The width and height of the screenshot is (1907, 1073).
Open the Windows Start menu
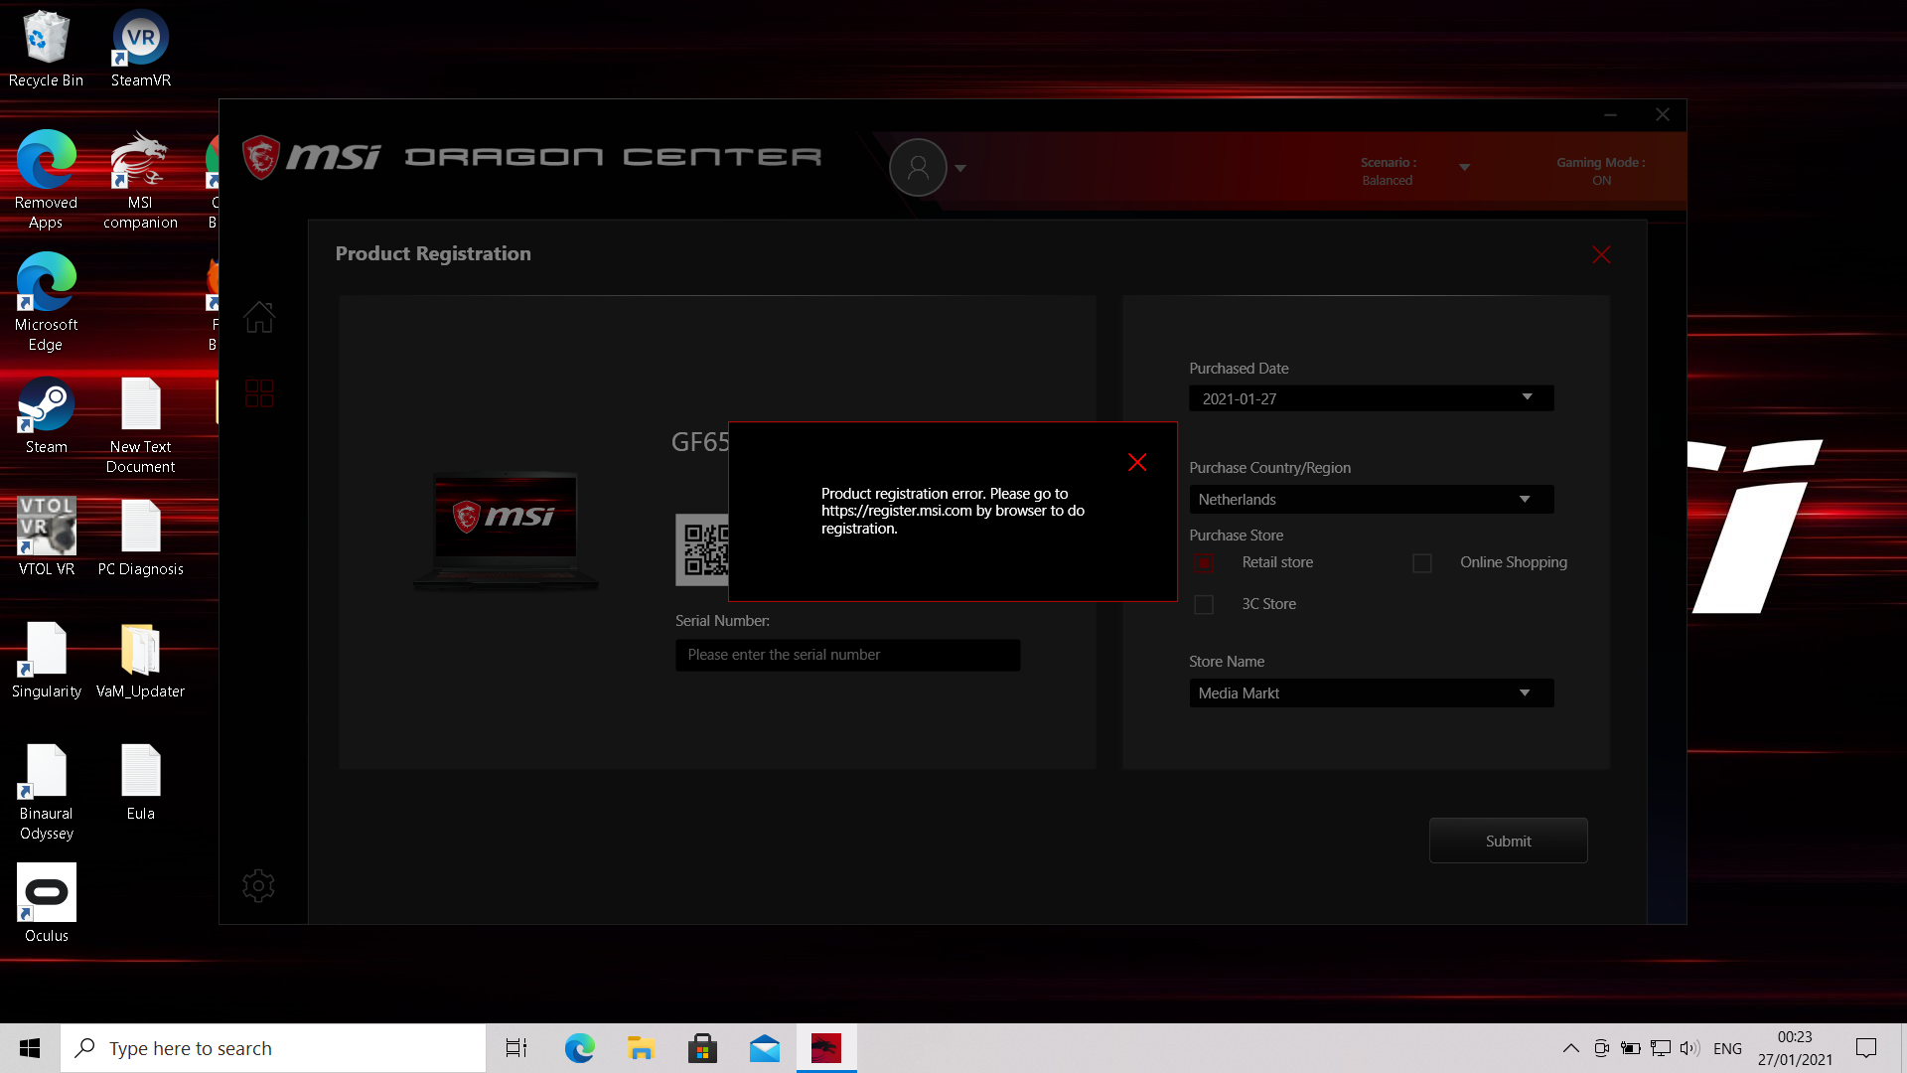tap(30, 1048)
